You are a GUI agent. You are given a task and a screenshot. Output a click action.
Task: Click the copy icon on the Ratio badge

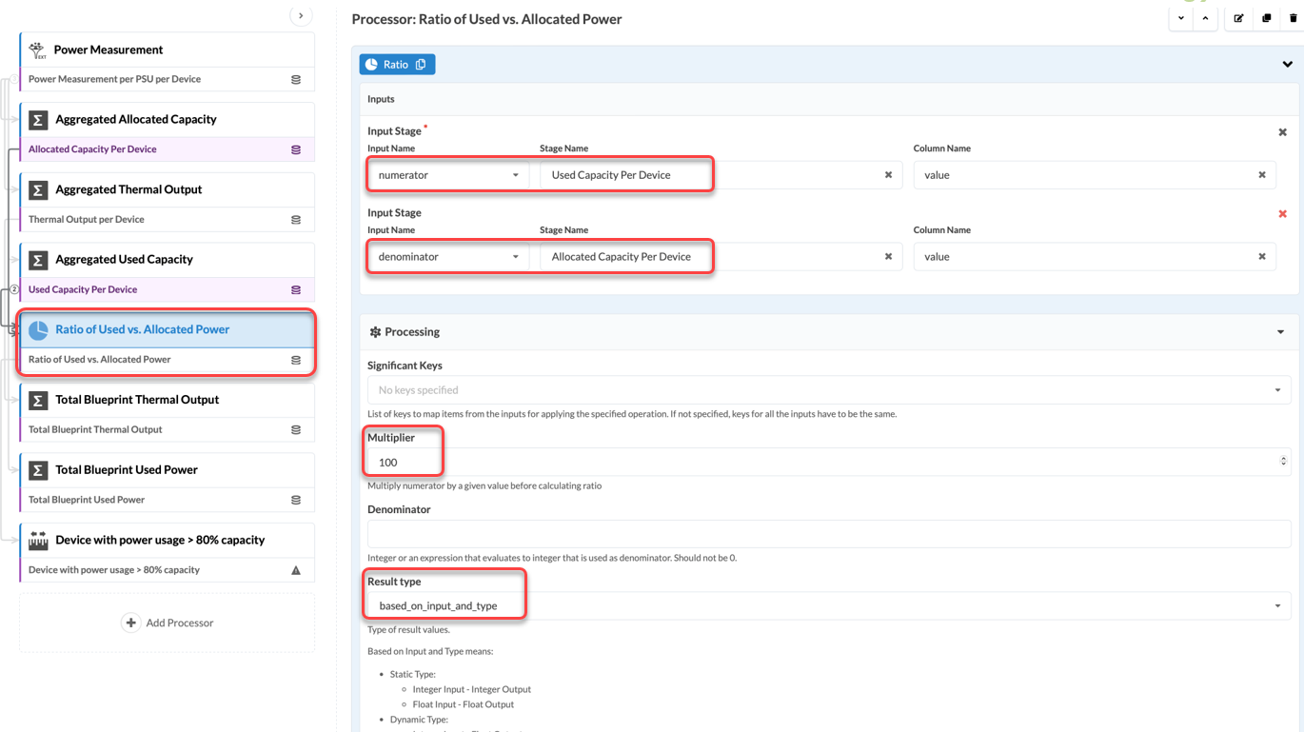click(421, 65)
